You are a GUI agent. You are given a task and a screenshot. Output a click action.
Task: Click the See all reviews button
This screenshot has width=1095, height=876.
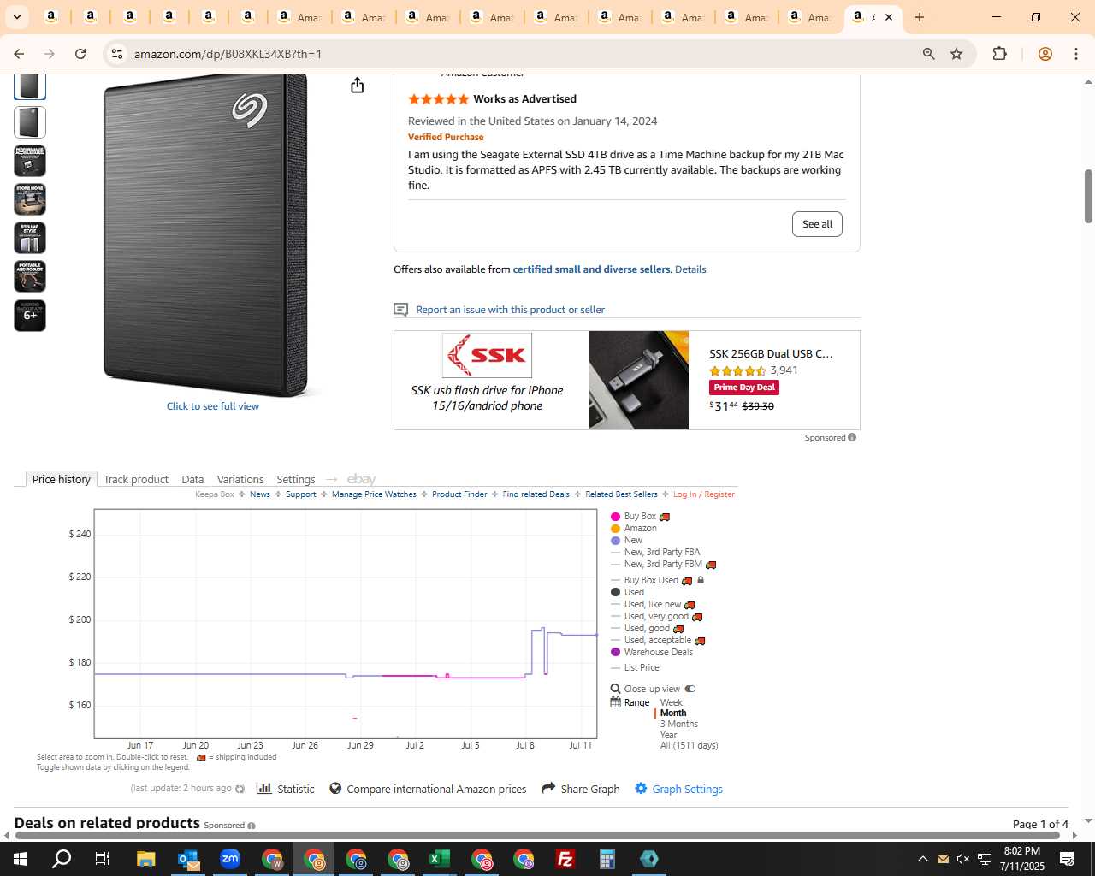coord(817,224)
